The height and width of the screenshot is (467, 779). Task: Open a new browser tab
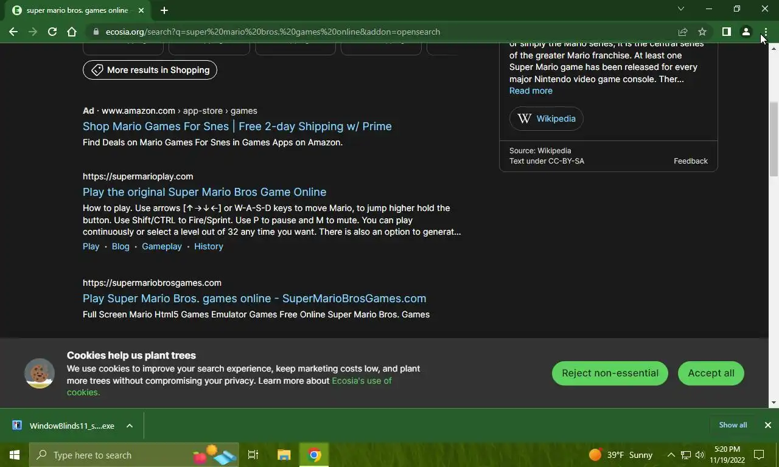164,10
